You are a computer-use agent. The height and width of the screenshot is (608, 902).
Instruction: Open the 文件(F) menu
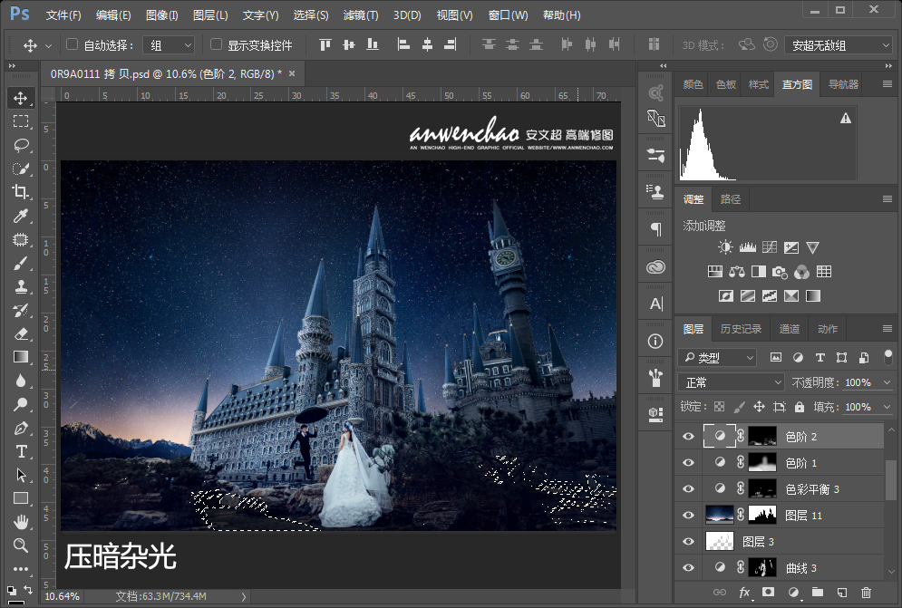(x=63, y=15)
